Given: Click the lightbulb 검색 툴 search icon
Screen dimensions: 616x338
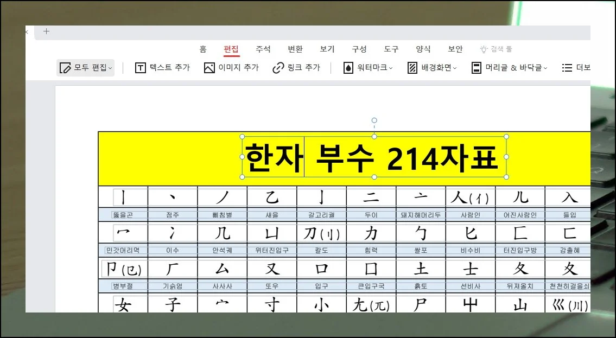Looking at the screenshot, I should (484, 49).
